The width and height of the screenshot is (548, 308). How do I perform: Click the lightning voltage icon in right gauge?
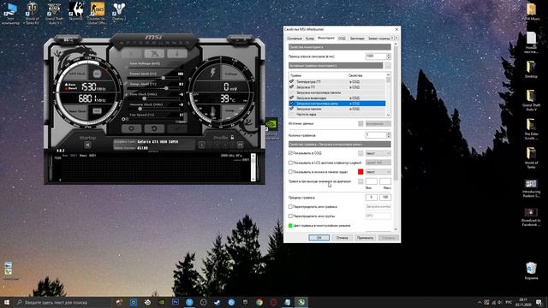pos(212,73)
